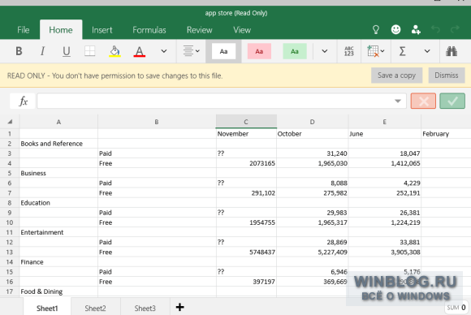This screenshot has height=315, width=471.
Task: Select the red Bad cell style
Action: 259,51
